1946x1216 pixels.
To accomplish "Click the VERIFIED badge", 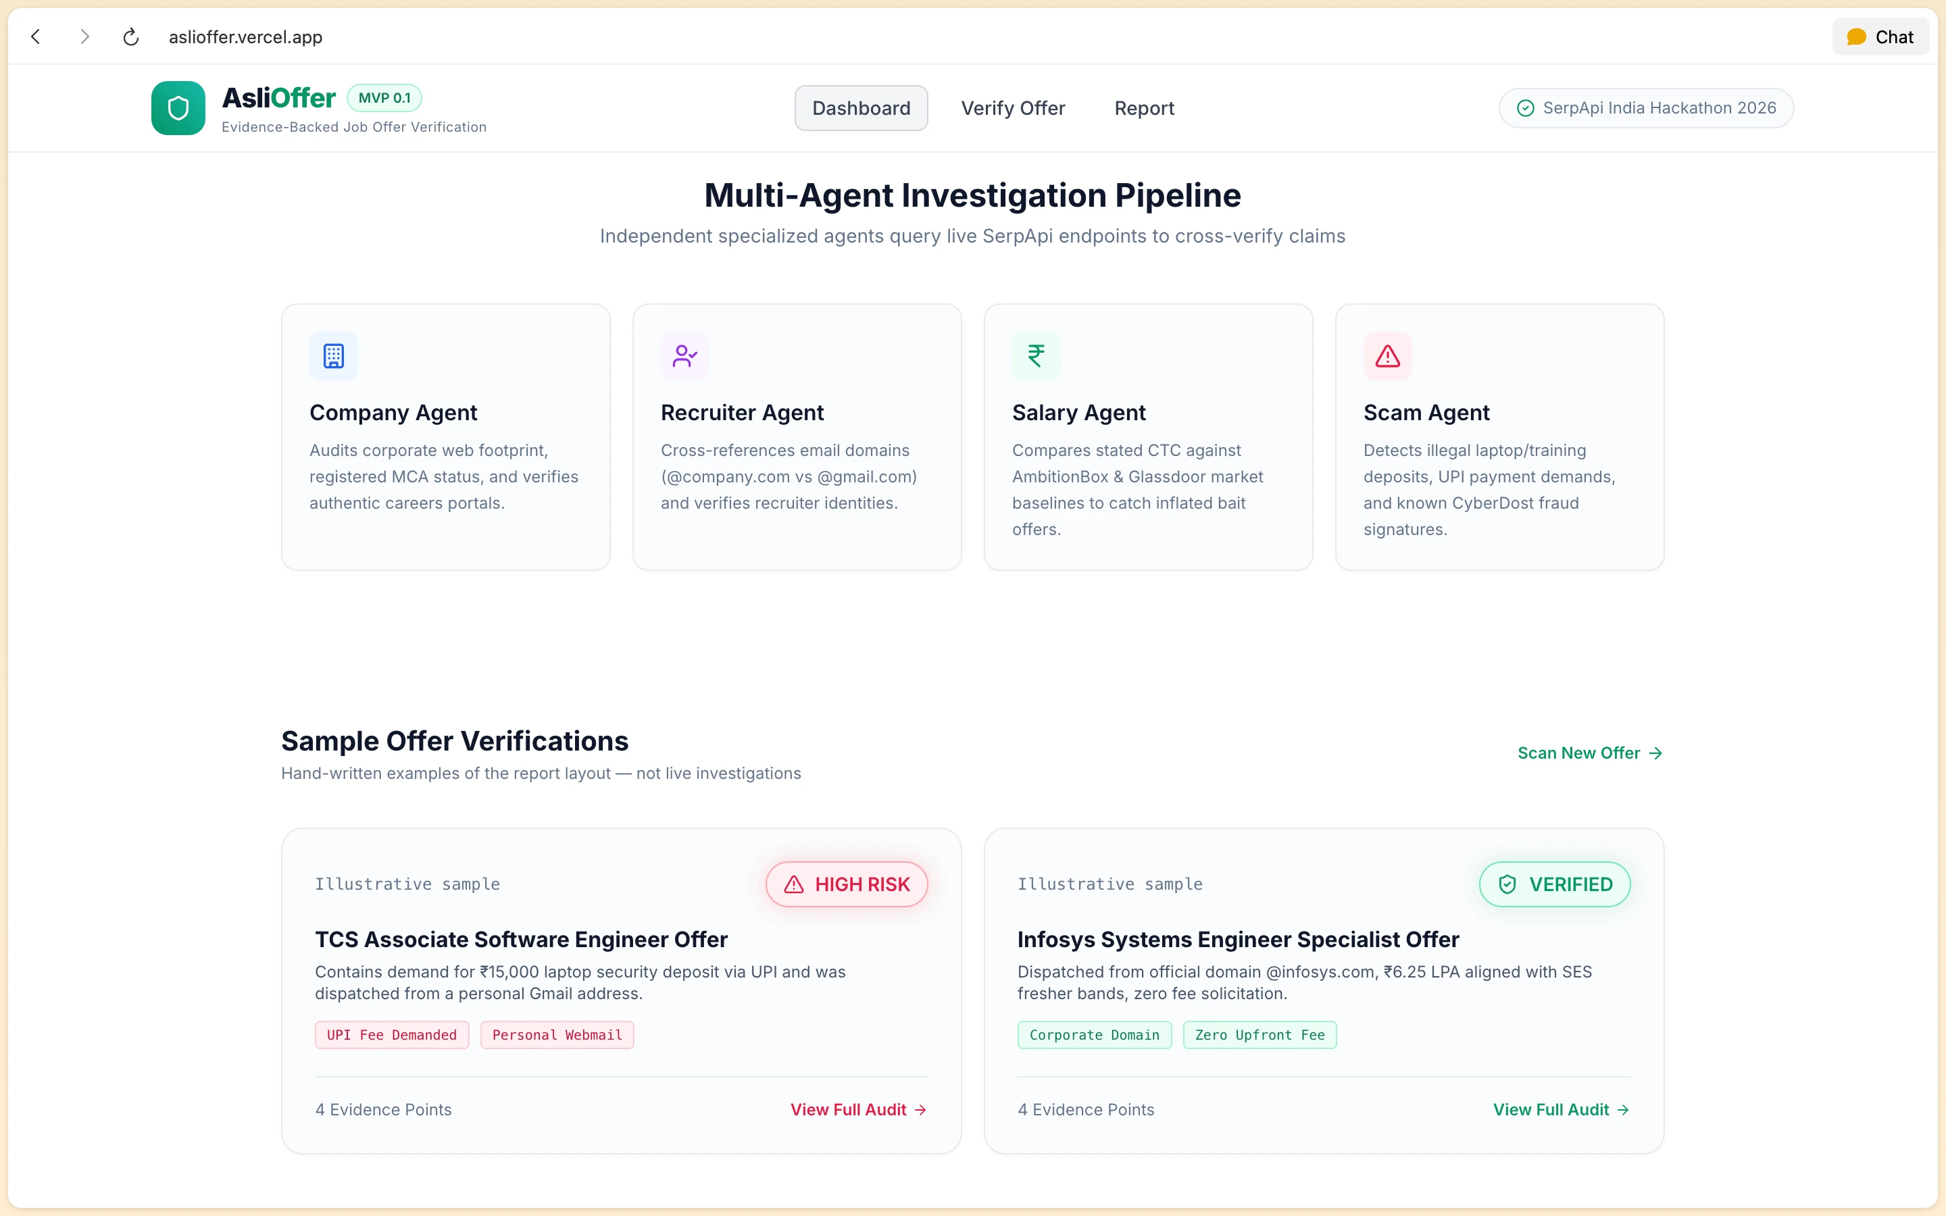I will tap(1555, 885).
